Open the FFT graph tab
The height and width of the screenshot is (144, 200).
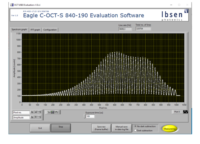pyautogui.click(x=35, y=30)
